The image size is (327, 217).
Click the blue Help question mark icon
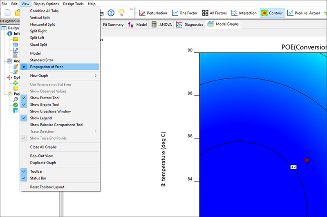coord(110,13)
